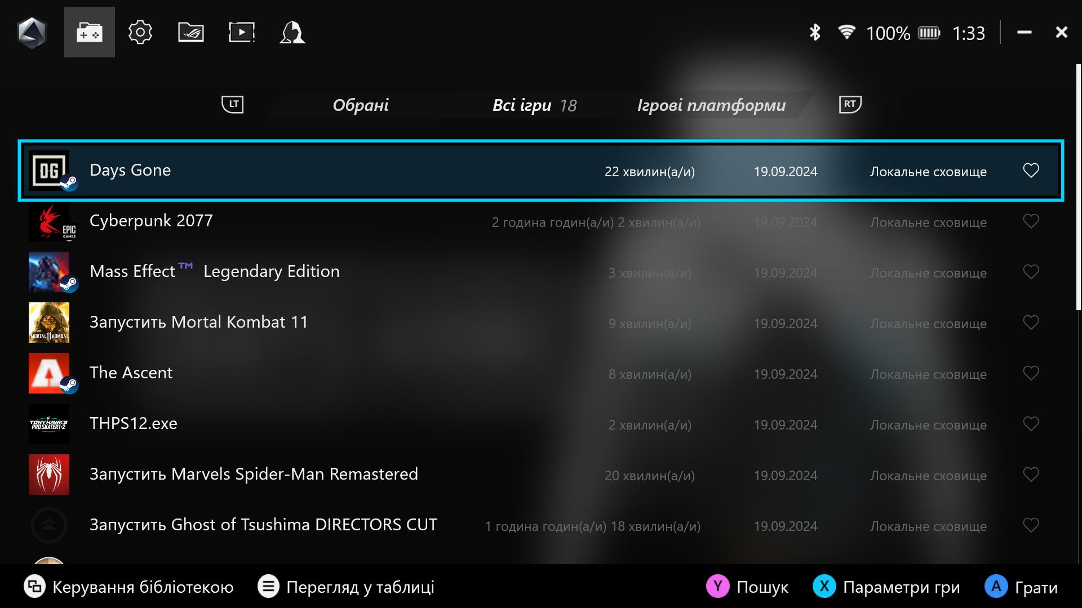Expand Ghost of Tsushima DIRECTORS CUT entry

pos(263,525)
